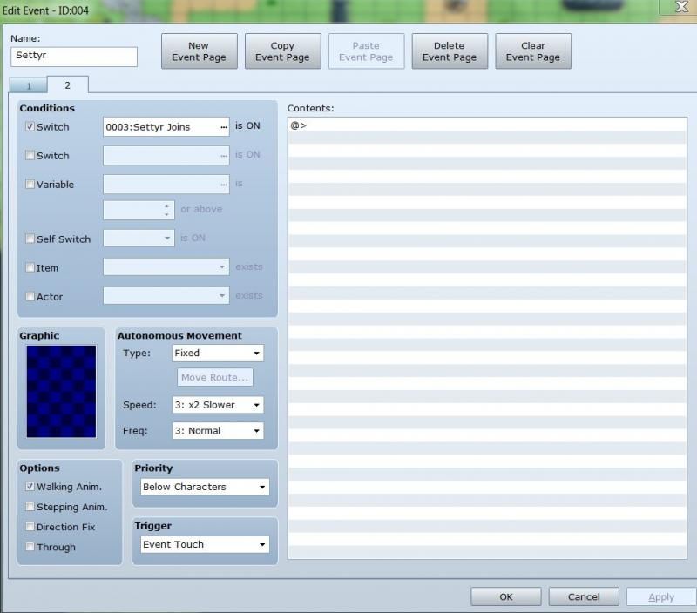Screen dimensions: 697x613
Task: Click the Copy Event Page button
Action: (x=282, y=51)
